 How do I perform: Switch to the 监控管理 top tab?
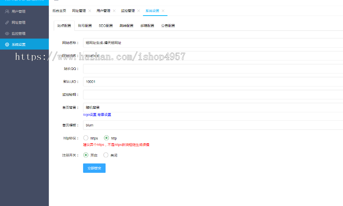pyautogui.click(x=128, y=11)
